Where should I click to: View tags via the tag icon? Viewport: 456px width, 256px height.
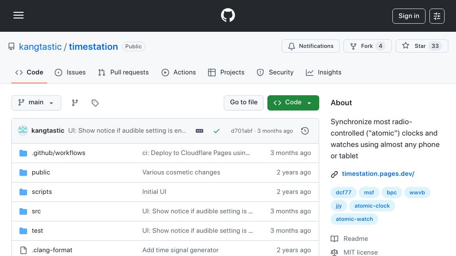(95, 103)
